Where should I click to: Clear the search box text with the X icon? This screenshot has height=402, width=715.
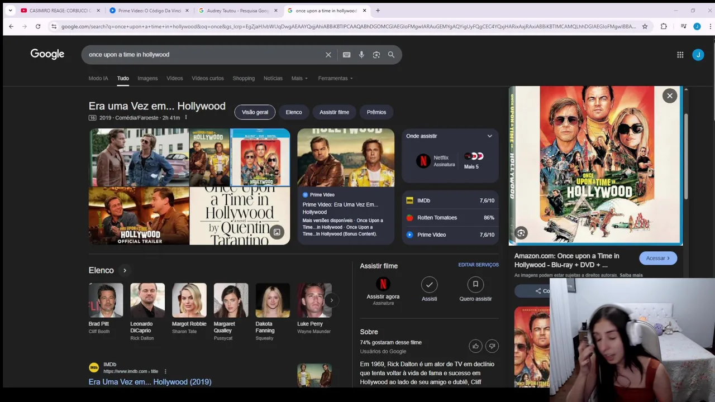(328, 55)
